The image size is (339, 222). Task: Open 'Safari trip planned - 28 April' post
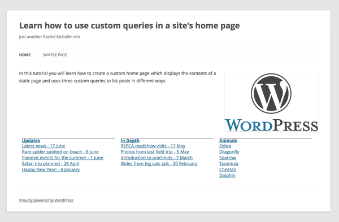[51, 164]
